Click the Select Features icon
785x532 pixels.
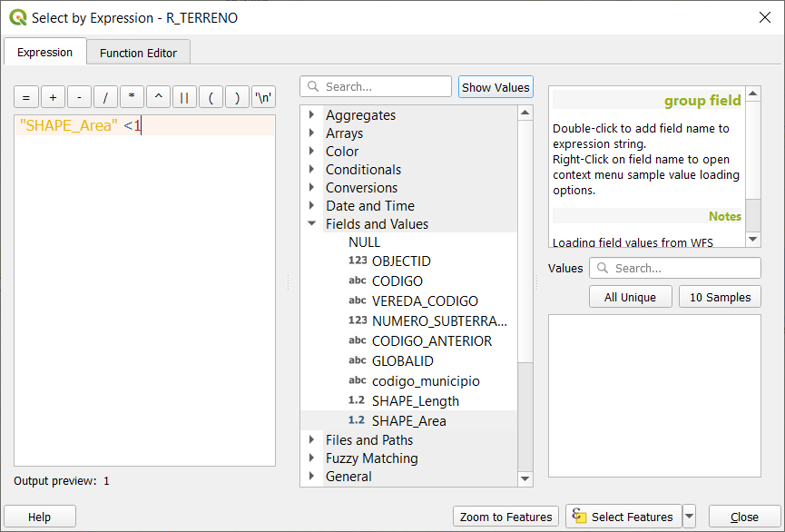tap(579, 516)
